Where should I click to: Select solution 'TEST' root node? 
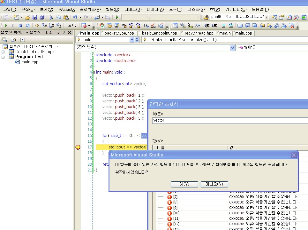pos(34,46)
